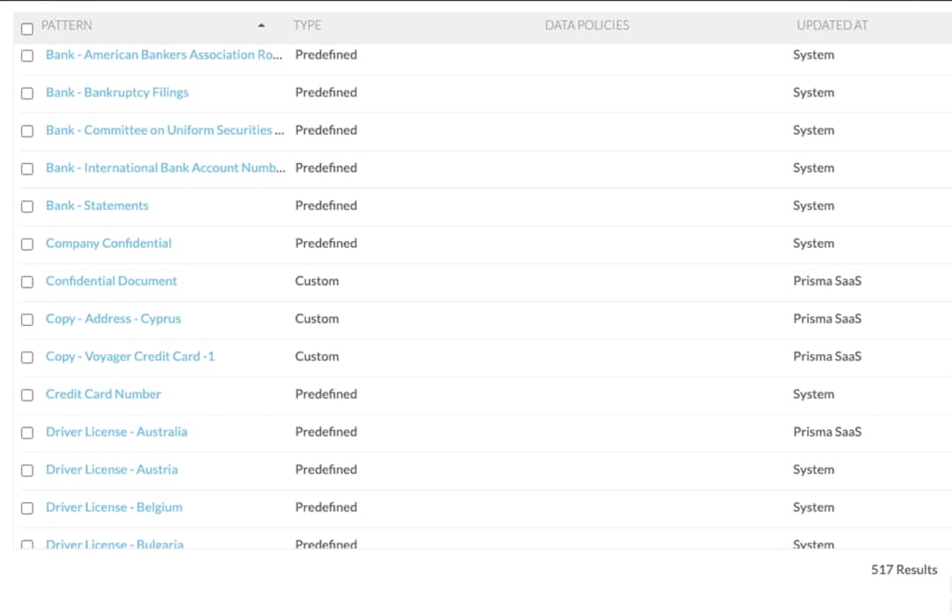Open the Bank - American Bankers Association pattern
The width and height of the screenshot is (952, 613).
coord(165,55)
